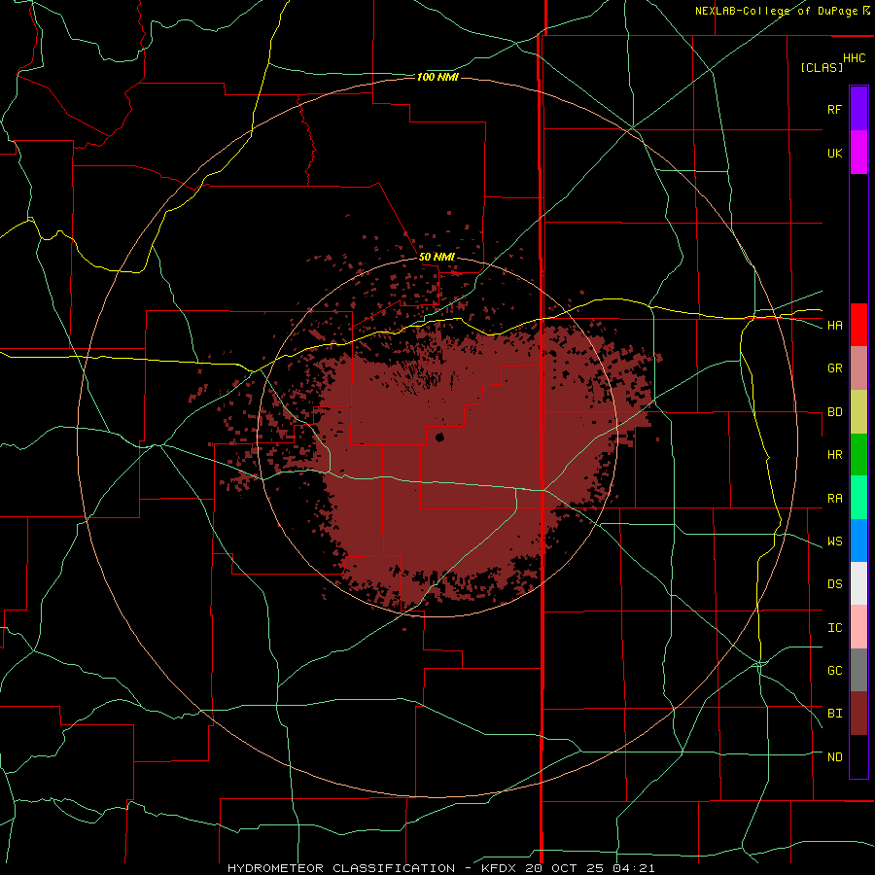Click the 100 NMI range ring label
Viewport: 875px width, 875px height.
(x=437, y=77)
